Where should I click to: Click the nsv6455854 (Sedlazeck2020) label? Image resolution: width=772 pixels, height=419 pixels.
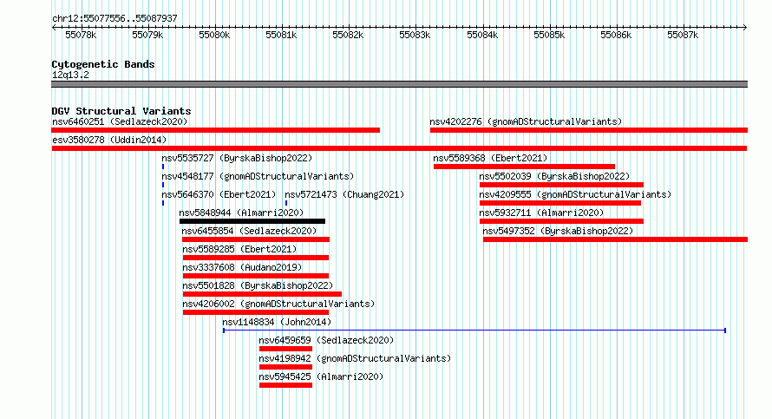[x=249, y=231]
